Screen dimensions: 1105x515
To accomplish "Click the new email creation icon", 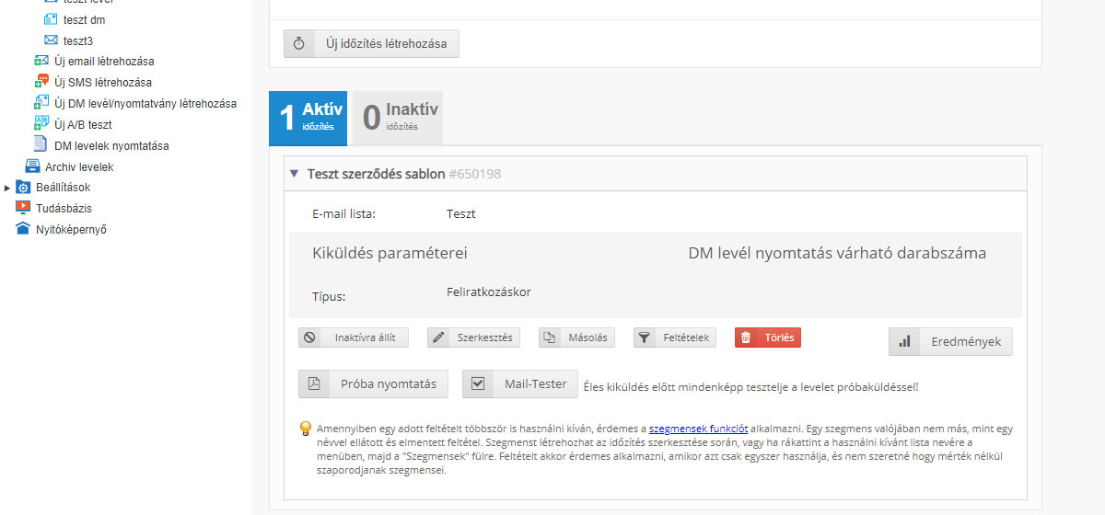I will click(41, 61).
